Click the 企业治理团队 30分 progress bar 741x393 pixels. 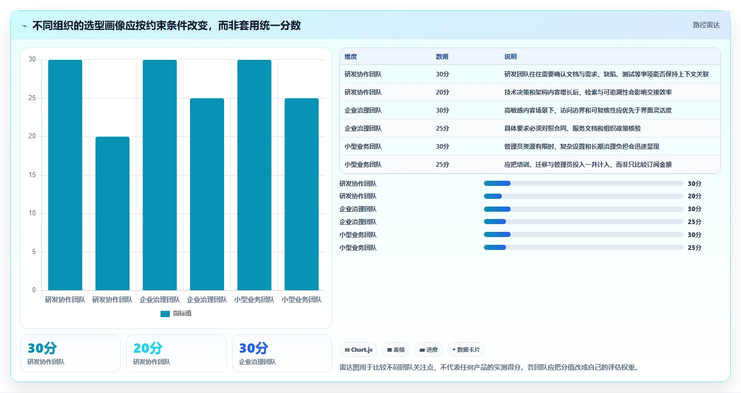[x=584, y=209]
